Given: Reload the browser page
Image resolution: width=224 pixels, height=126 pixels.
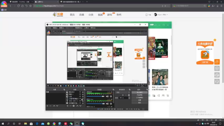Looking at the screenshot, I should pos(18,6).
